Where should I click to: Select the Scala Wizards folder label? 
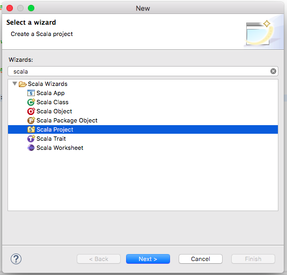pos(48,84)
